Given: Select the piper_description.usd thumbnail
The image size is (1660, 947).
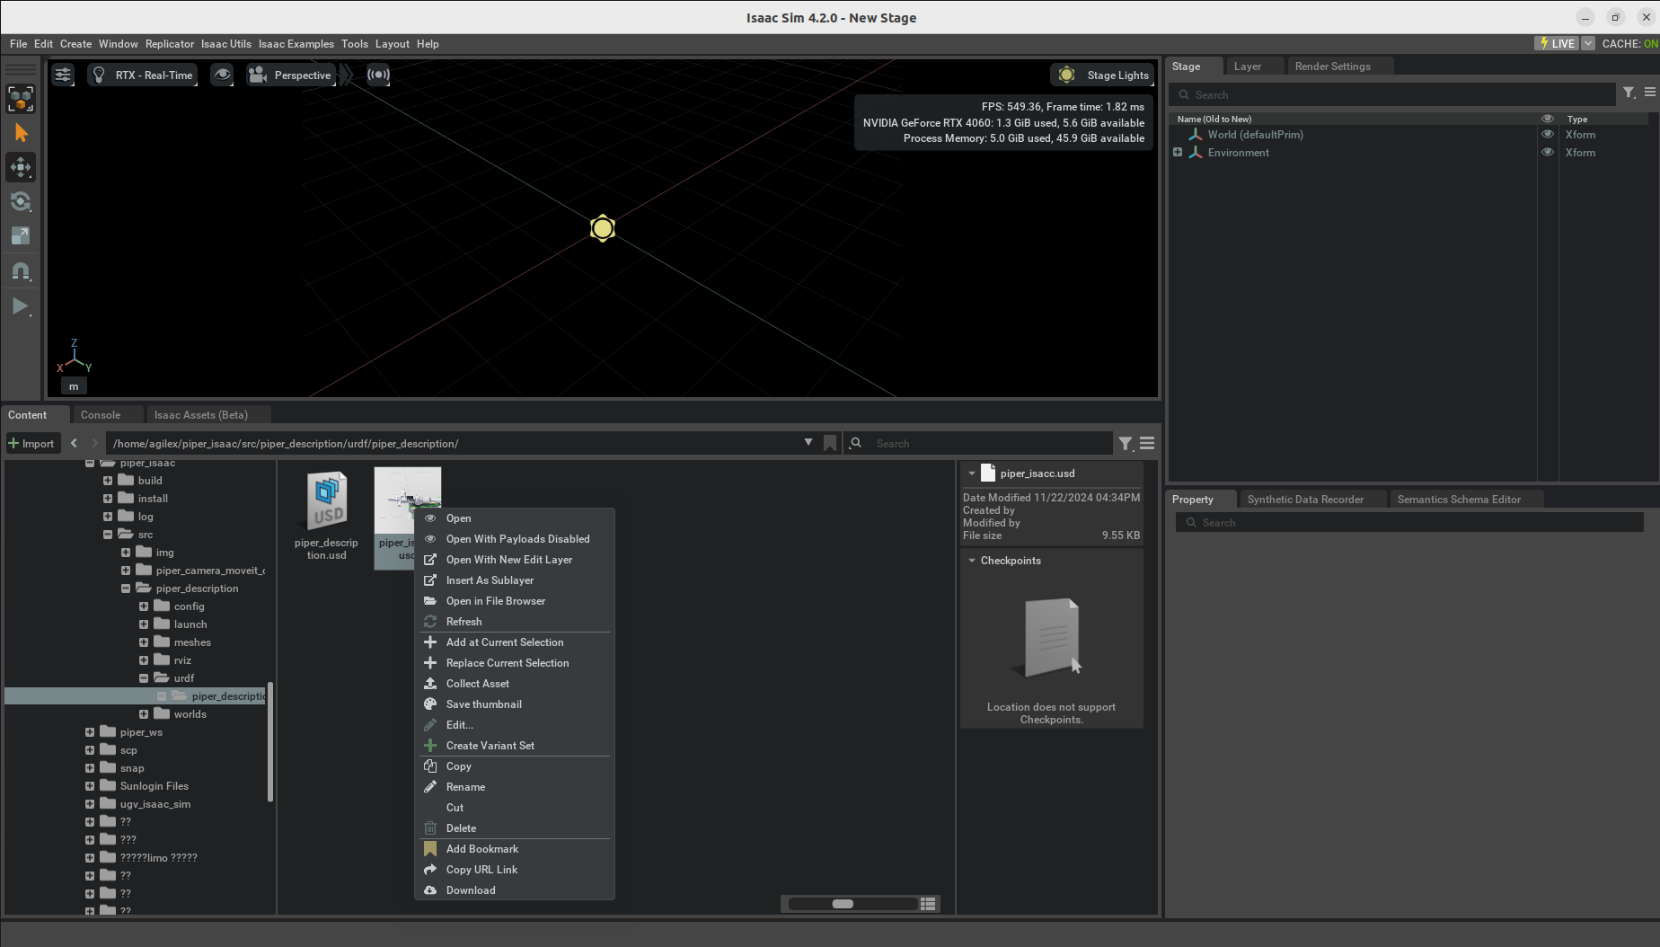Looking at the screenshot, I should (x=326, y=502).
